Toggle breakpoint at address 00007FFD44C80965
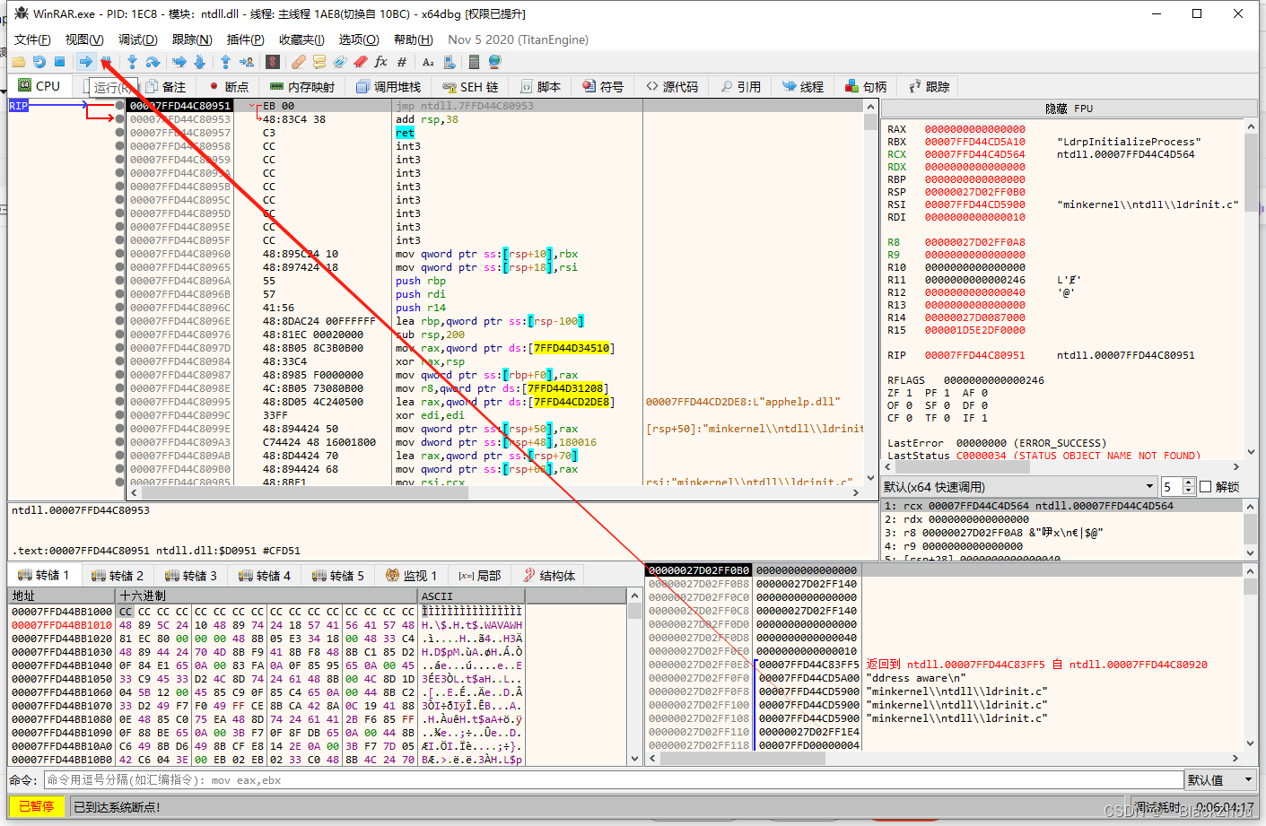 tap(120, 267)
